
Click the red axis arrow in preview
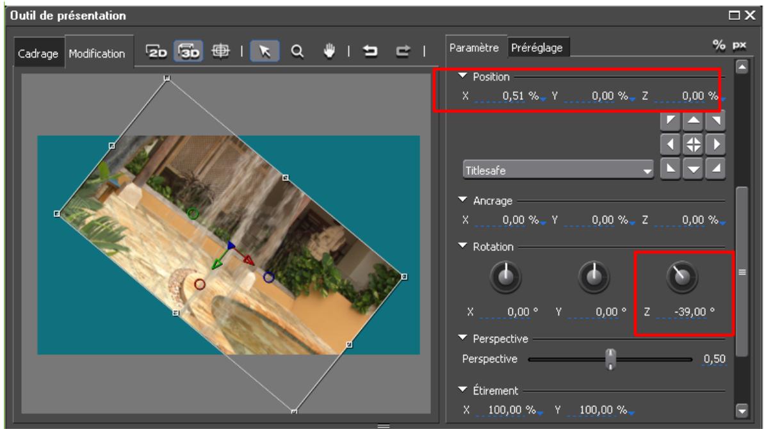tap(248, 260)
